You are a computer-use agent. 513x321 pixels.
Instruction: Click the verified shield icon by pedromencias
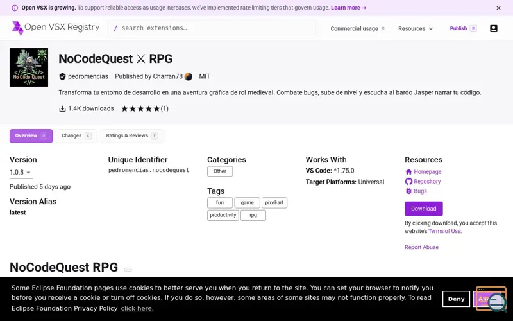[62, 76]
